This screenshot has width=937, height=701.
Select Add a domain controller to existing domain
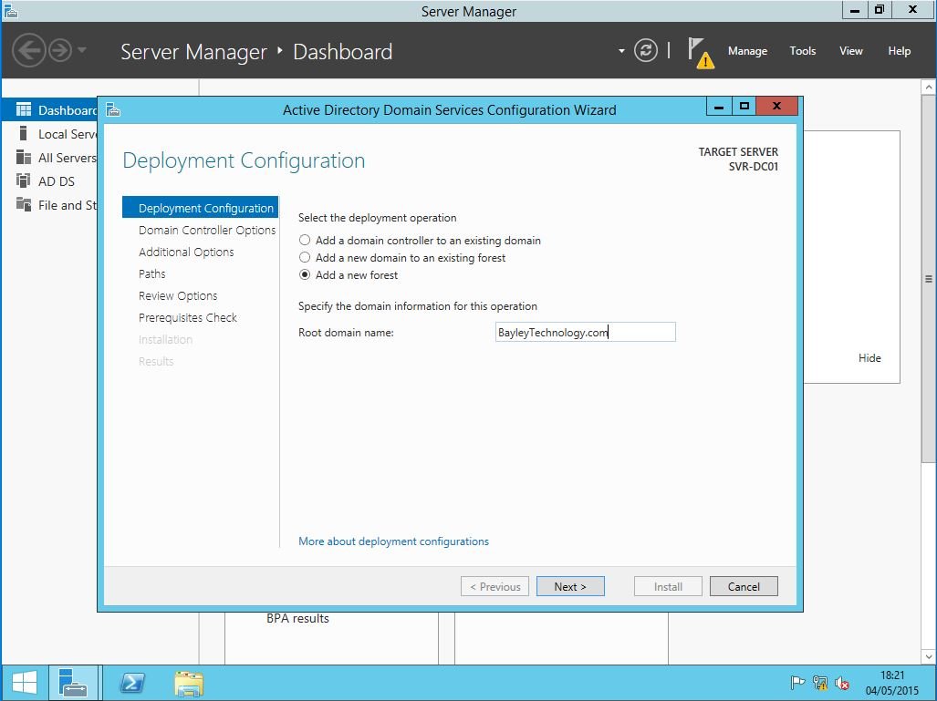(x=306, y=241)
